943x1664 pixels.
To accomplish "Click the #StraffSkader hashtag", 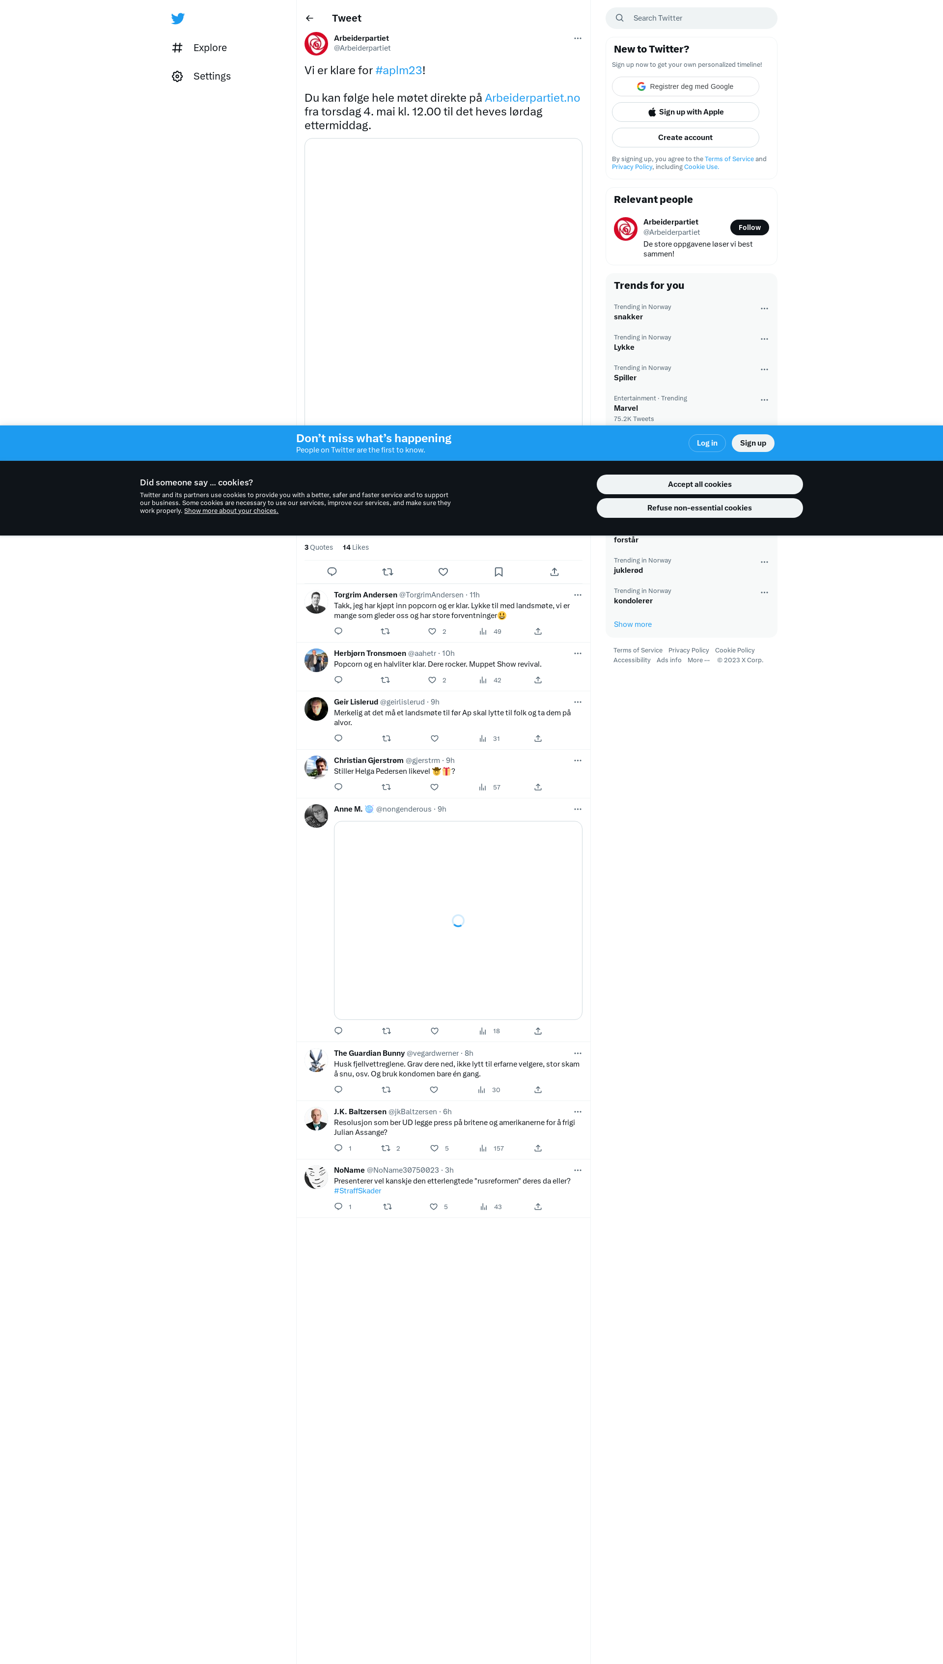I will (358, 1191).
